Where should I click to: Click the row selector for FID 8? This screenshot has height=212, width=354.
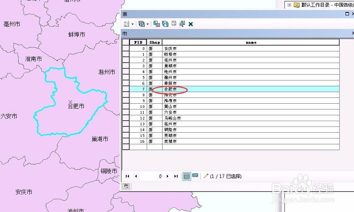tap(126, 95)
